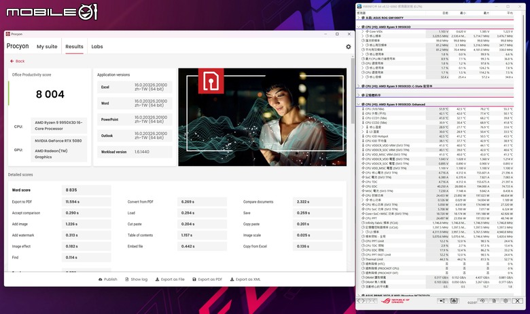Open the Show log button
The height and width of the screenshot is (314, 530).
[x=136, y=279]
